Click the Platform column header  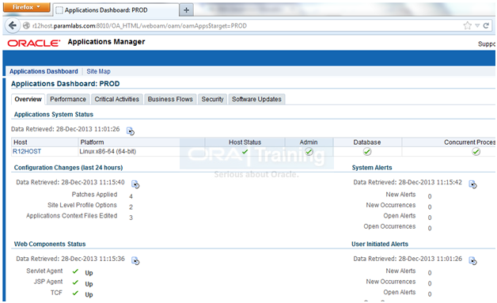point(92,142)
